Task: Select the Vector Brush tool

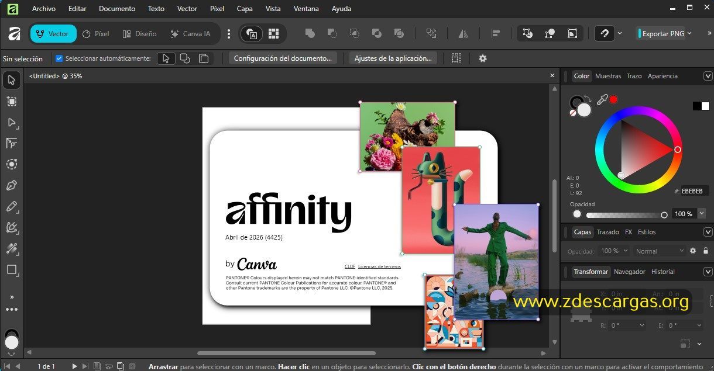Action: click(12, 227)
